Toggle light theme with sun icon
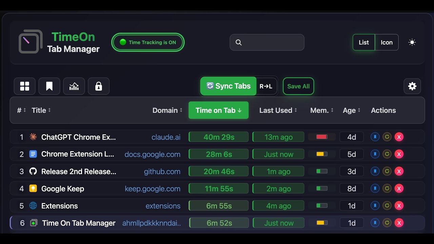 click(412, 42)
